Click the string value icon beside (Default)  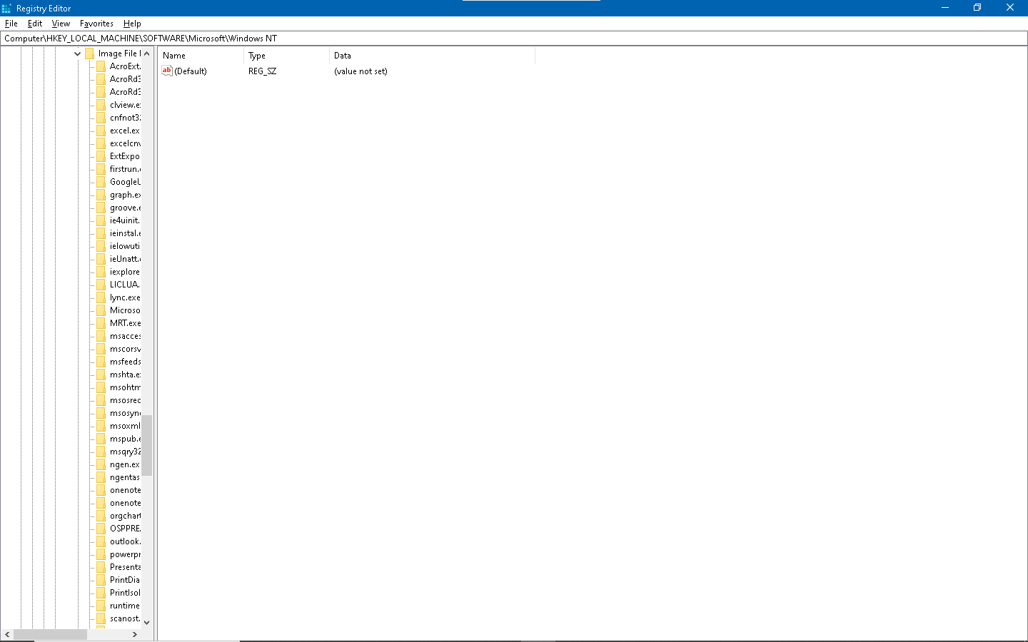coord(167,71)
